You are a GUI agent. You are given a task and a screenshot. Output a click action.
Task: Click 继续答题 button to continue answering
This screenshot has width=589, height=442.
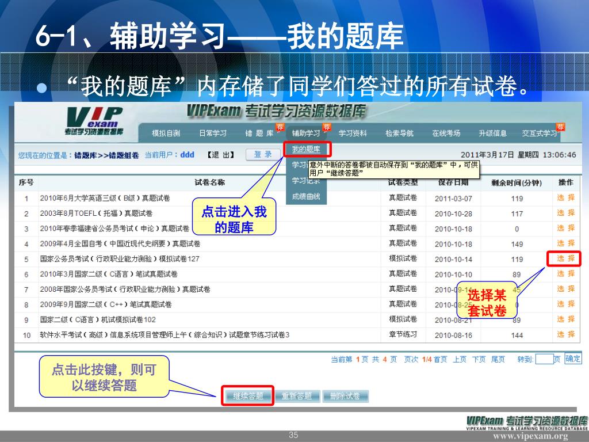[248, 396]
